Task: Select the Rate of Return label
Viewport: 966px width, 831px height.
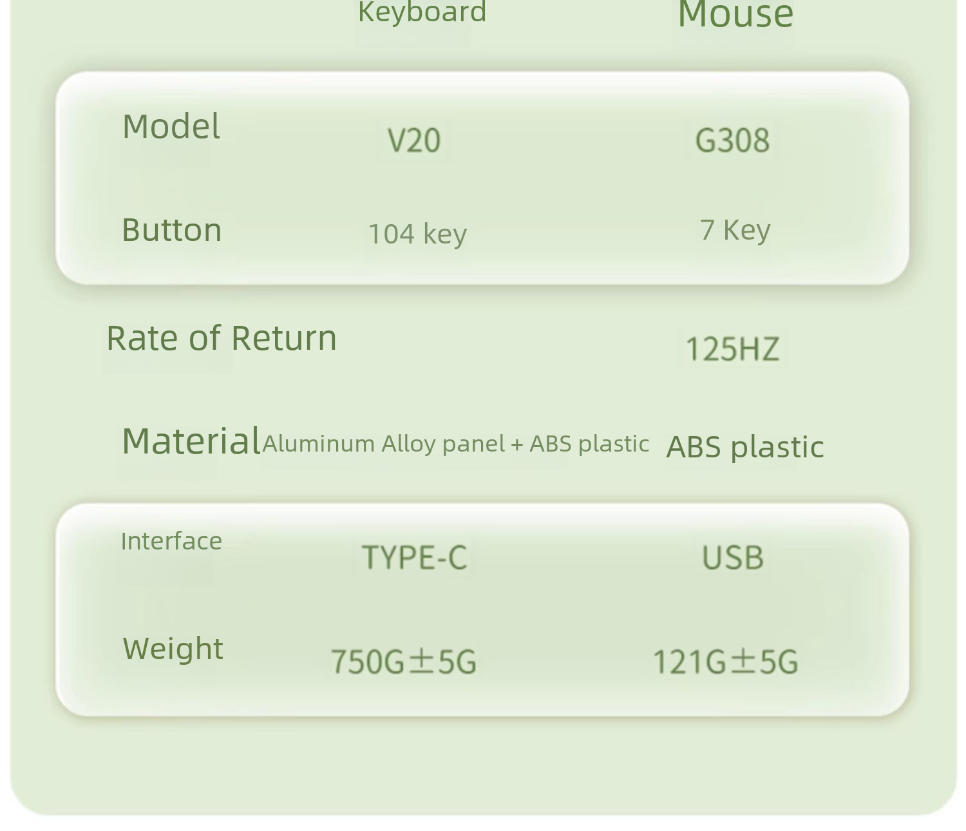Action: coord(221,338)
